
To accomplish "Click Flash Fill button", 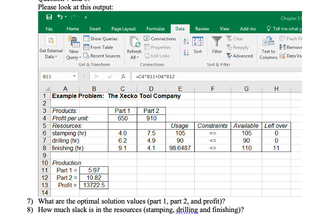I will pyautogui.click(x=291, y=38).
